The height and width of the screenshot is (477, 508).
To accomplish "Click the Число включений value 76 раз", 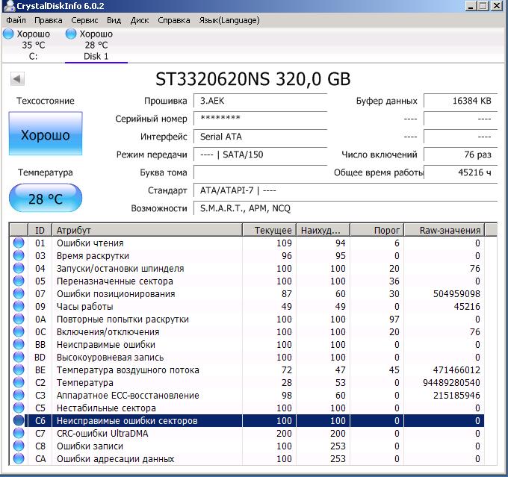I will click(x=460, y=155).
